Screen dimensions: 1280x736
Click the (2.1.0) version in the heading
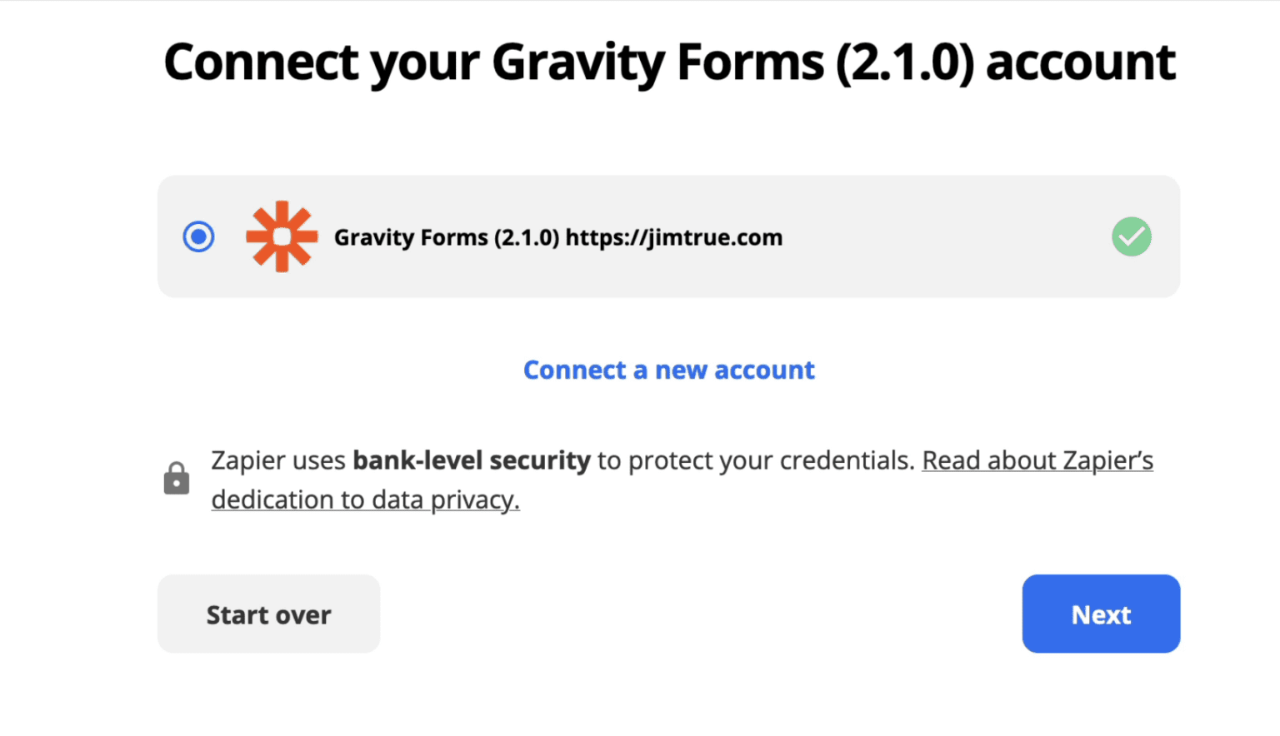(x=905, y=62)
